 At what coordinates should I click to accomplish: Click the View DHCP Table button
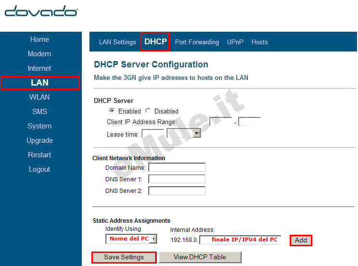(x=200, y=257)
